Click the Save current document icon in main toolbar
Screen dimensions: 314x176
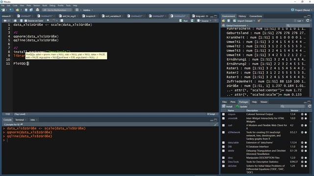pyautogui.click(x=26, y=10)
